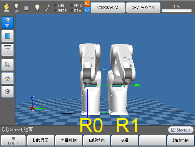Switch to robot R0 tab
Viewport: 195px width, 147px height.
tap(87, 4)
